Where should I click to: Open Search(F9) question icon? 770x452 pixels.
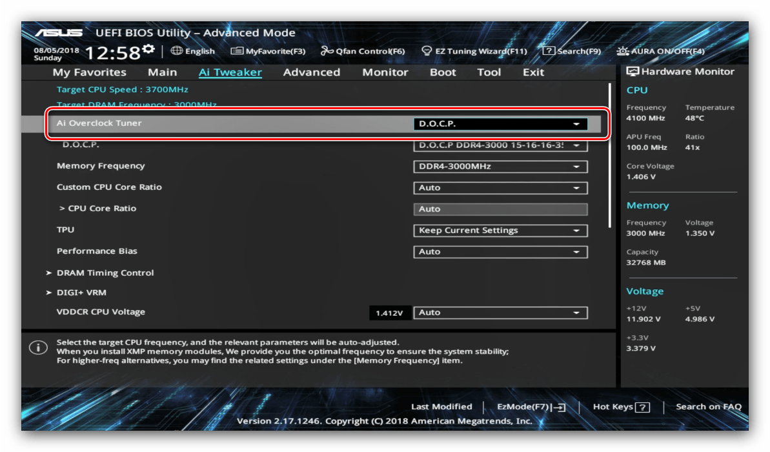(x=549, y=50)
